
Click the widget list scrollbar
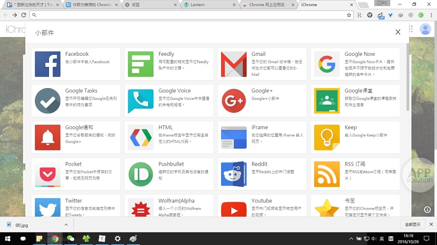tap(408, 77)
